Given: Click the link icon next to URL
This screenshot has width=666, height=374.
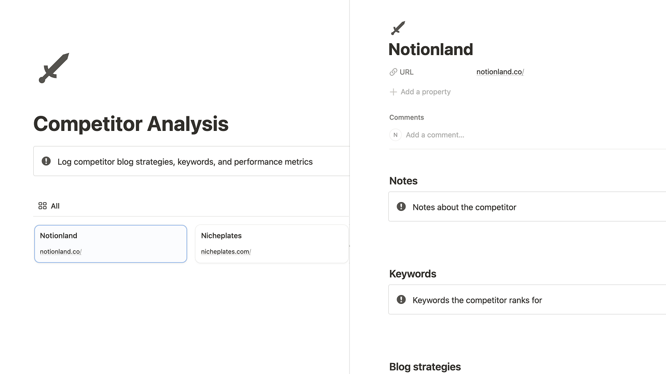Looking at the screenshot, I should click(393, 72).
